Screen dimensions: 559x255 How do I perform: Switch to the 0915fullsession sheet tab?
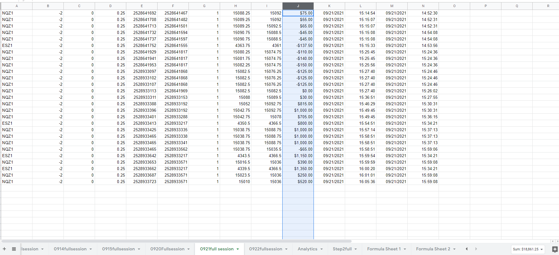119,249
